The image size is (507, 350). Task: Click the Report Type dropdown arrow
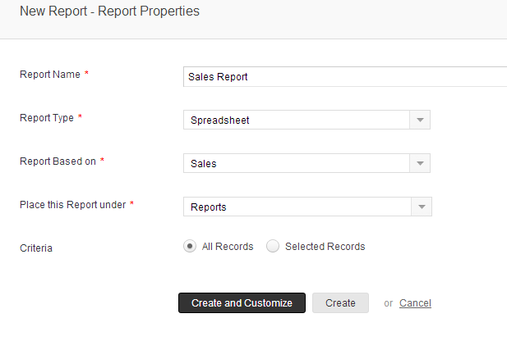pyautogui.click(x=420, y=120)
